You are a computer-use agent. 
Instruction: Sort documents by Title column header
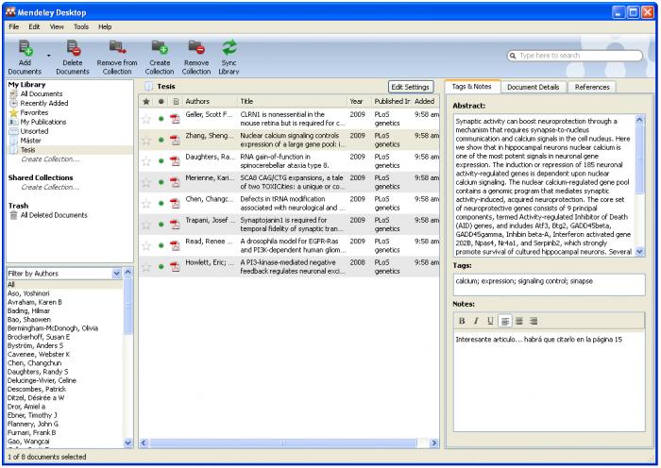pyautogui.click(x=292, y=101)
